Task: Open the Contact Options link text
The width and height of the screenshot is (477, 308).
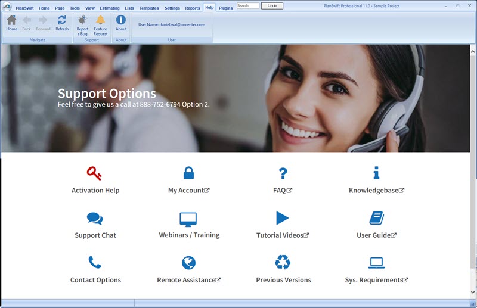Action: click(x=95, y=280)
